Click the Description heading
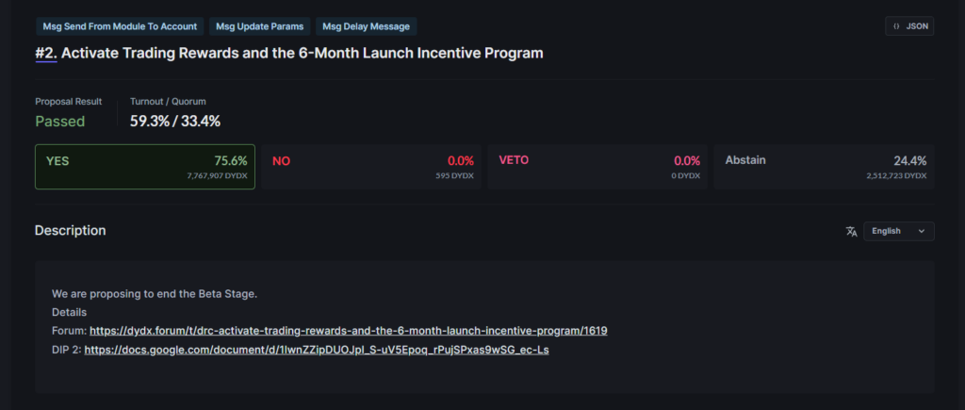 click(70, 231)
